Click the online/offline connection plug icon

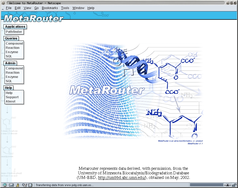(227, 185)
